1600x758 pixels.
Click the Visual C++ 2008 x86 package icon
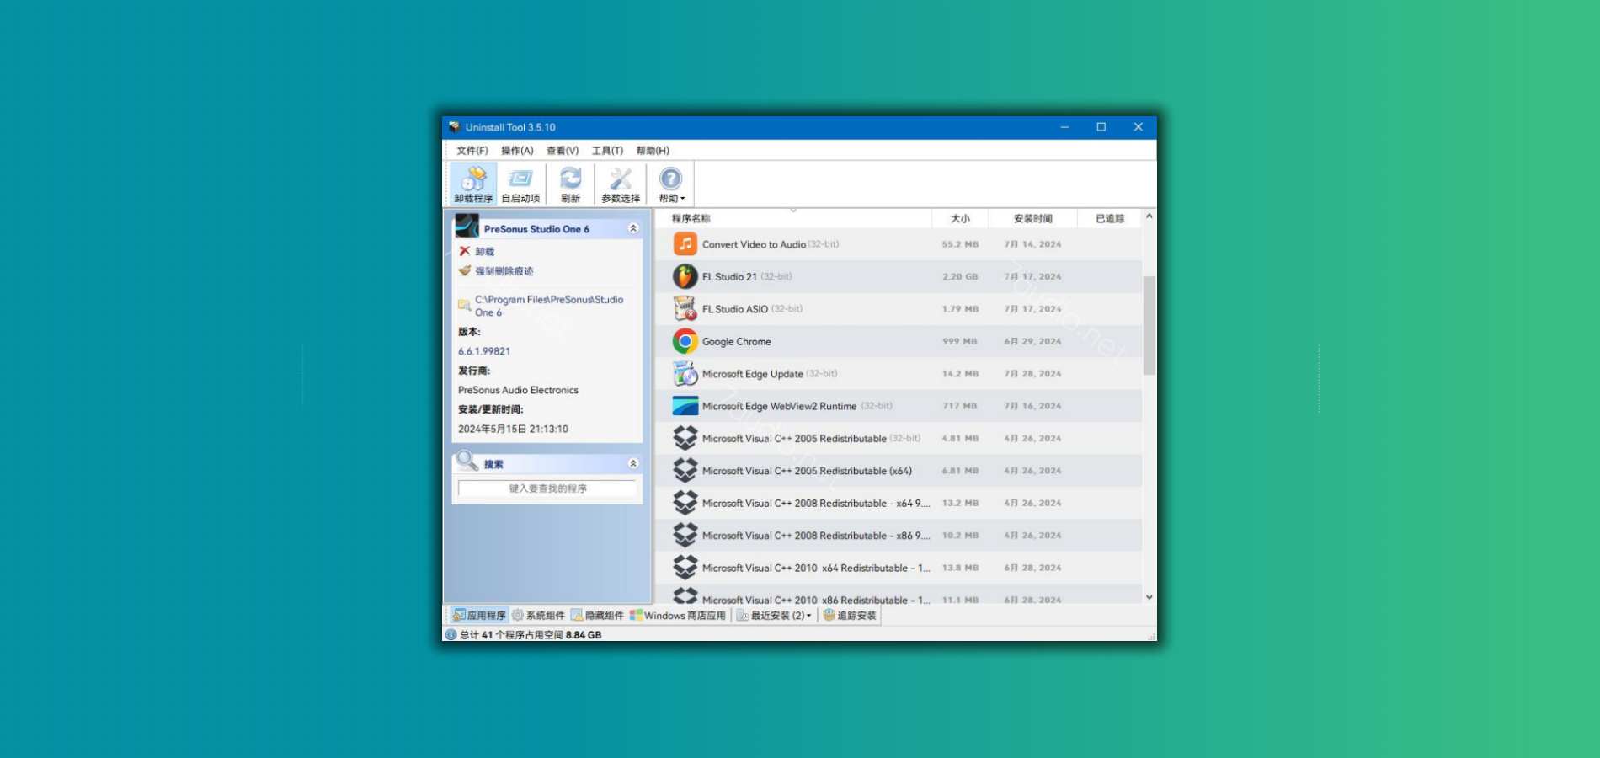point(685,536)
